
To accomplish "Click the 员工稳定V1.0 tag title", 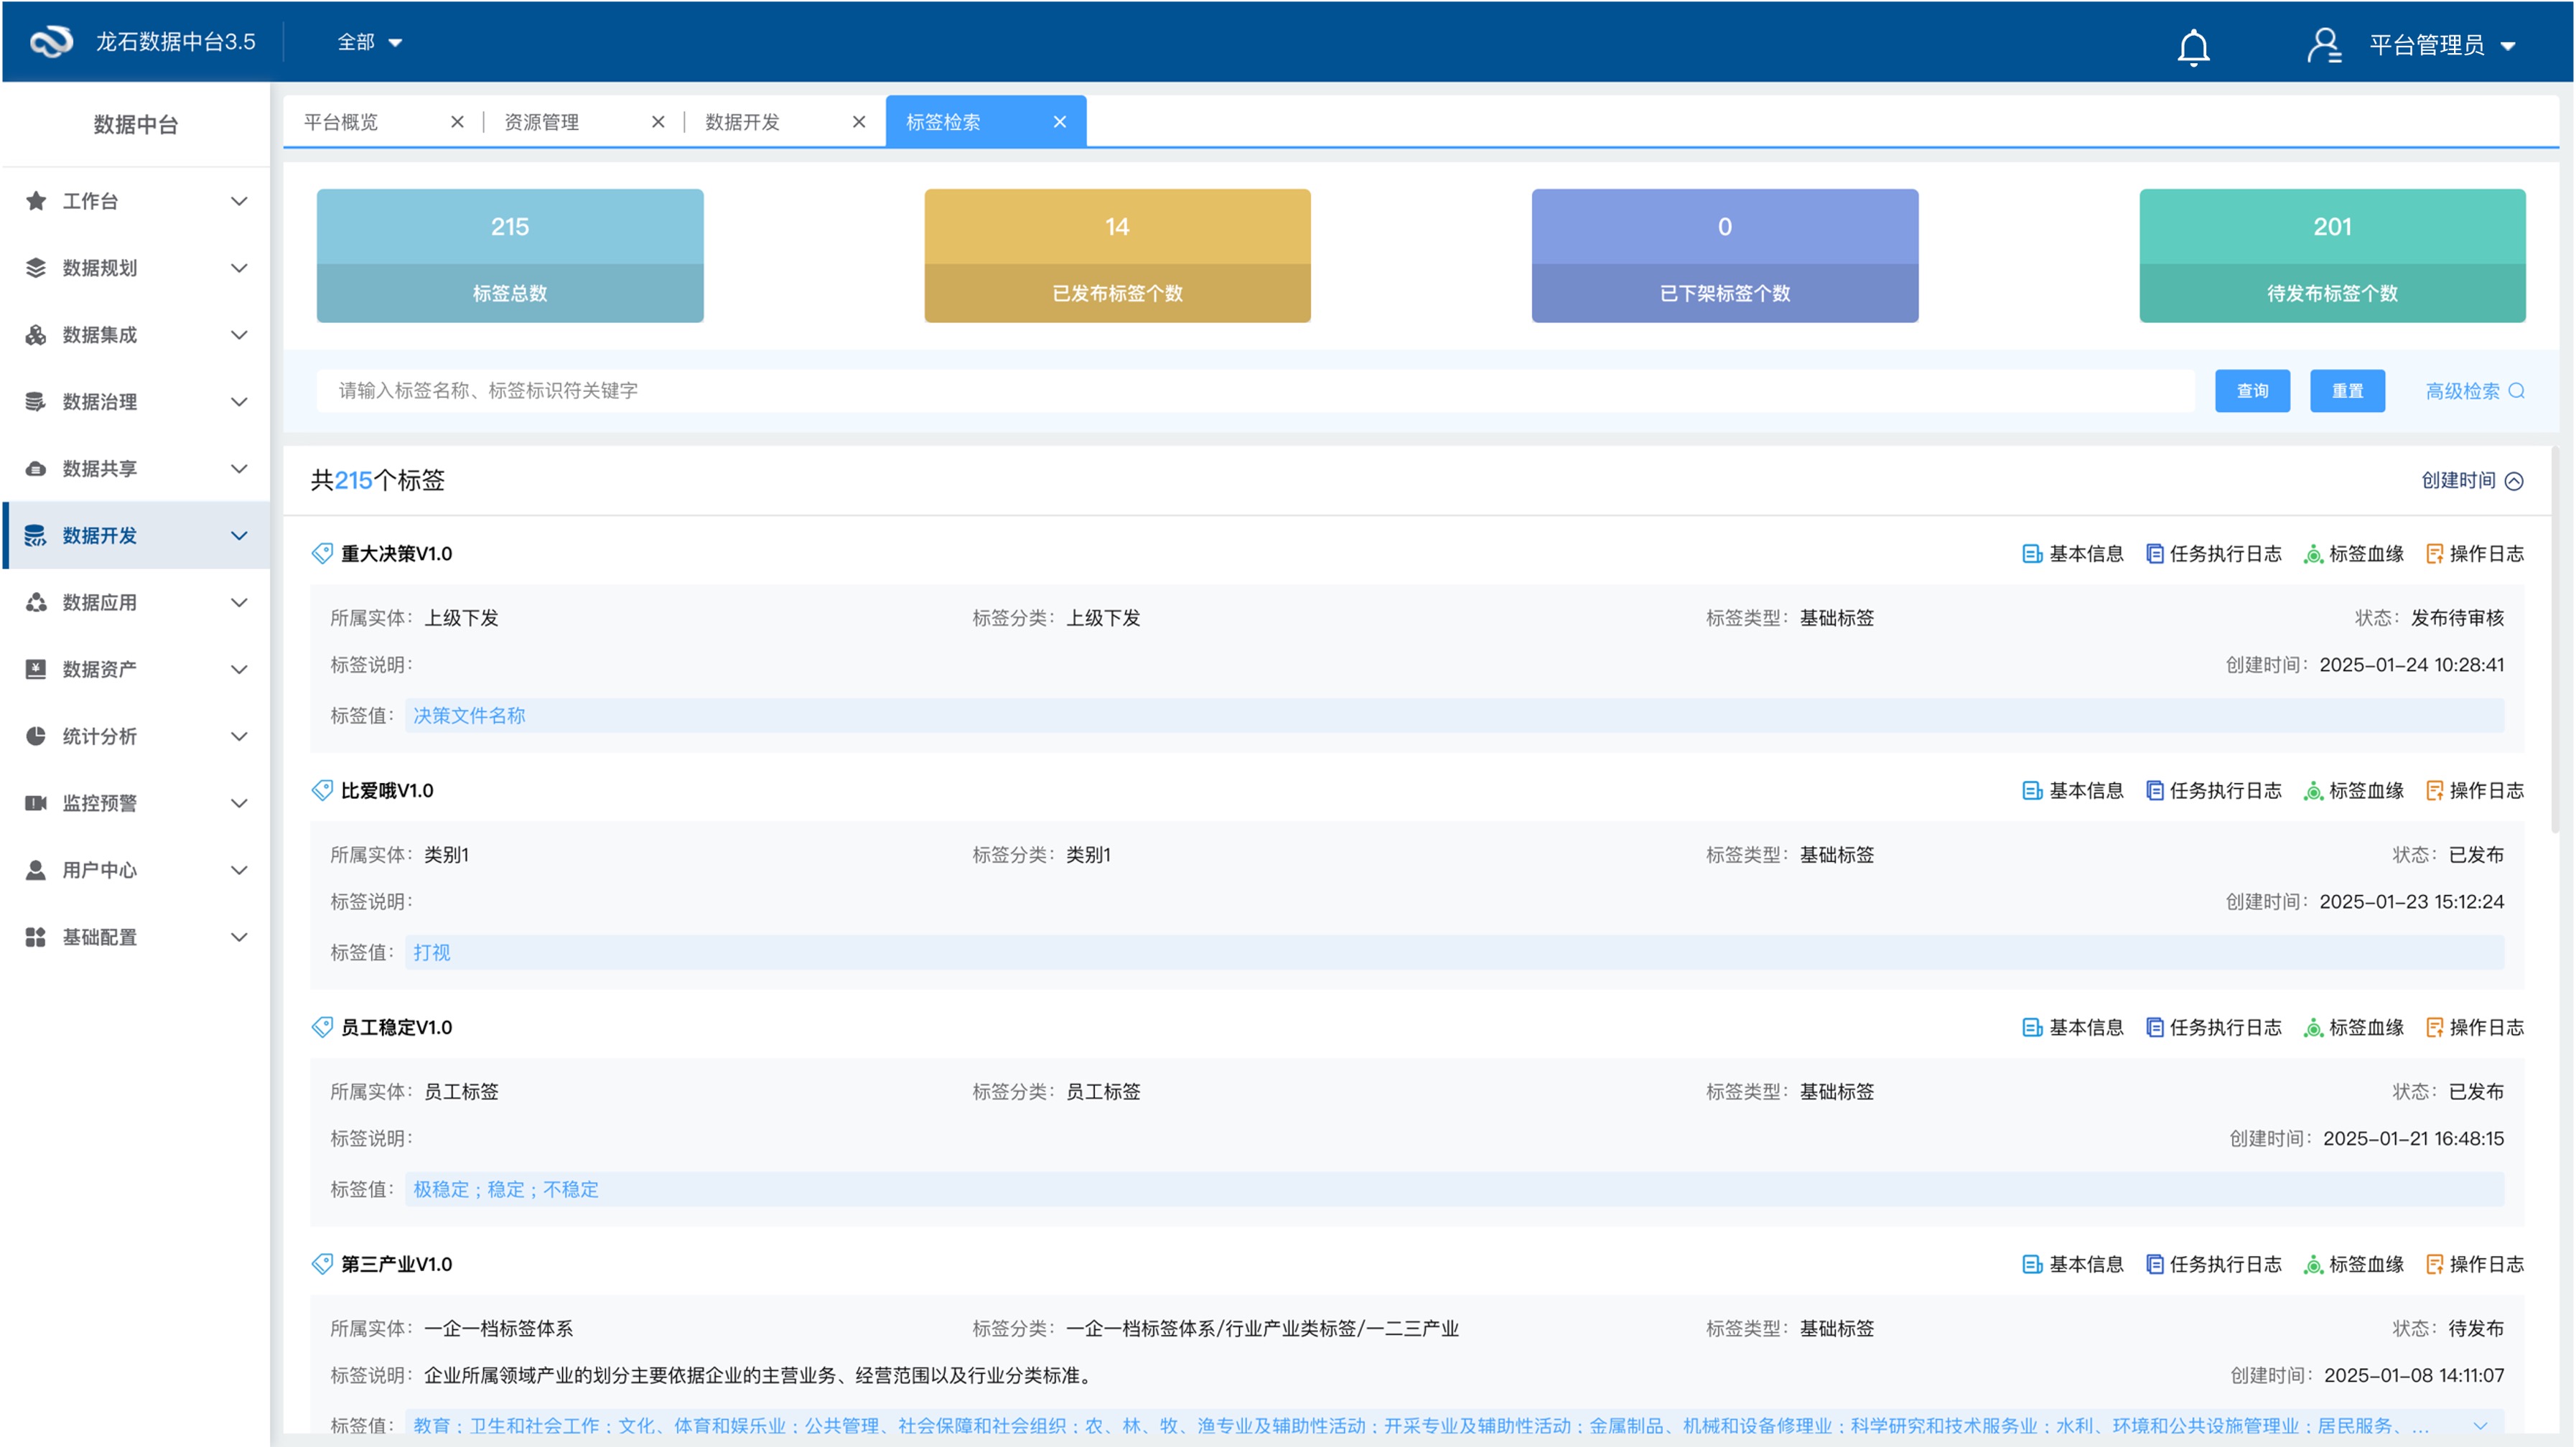I will click(396, 1027).
